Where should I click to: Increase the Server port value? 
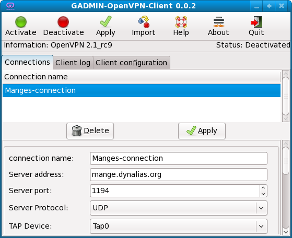[x=263, y=188]
